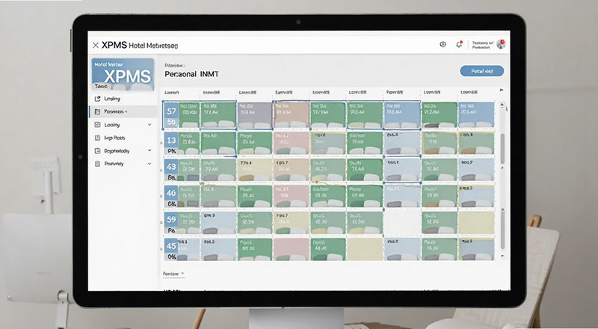This screenshot has height=329, width=598.
Task: Select the purple-gray booking cell in row 57
Action: 254,115
